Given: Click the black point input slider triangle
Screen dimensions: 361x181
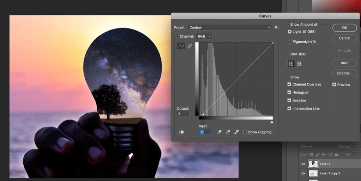Looking at the screenshot, I should (x=202, y=122).
